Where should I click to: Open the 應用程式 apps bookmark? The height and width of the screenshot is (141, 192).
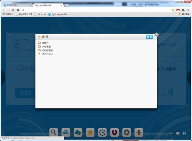8,14
